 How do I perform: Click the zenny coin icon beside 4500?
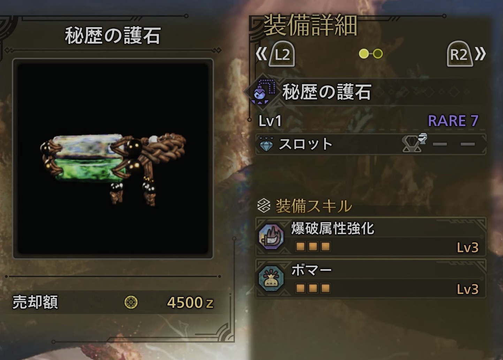coord(131,302)
